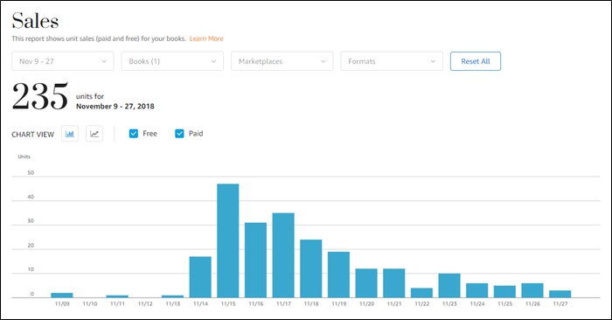Click the 11/27 bar at chart end
Viewport: 612px width, 320px height.
(560, 295)
